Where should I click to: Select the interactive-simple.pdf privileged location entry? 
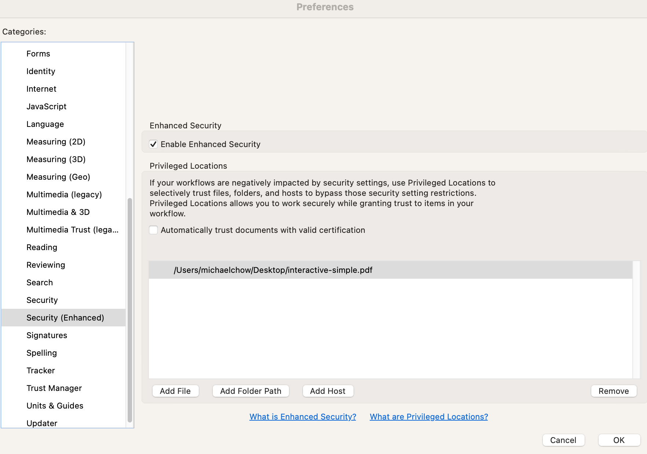[x=273, y=270]
